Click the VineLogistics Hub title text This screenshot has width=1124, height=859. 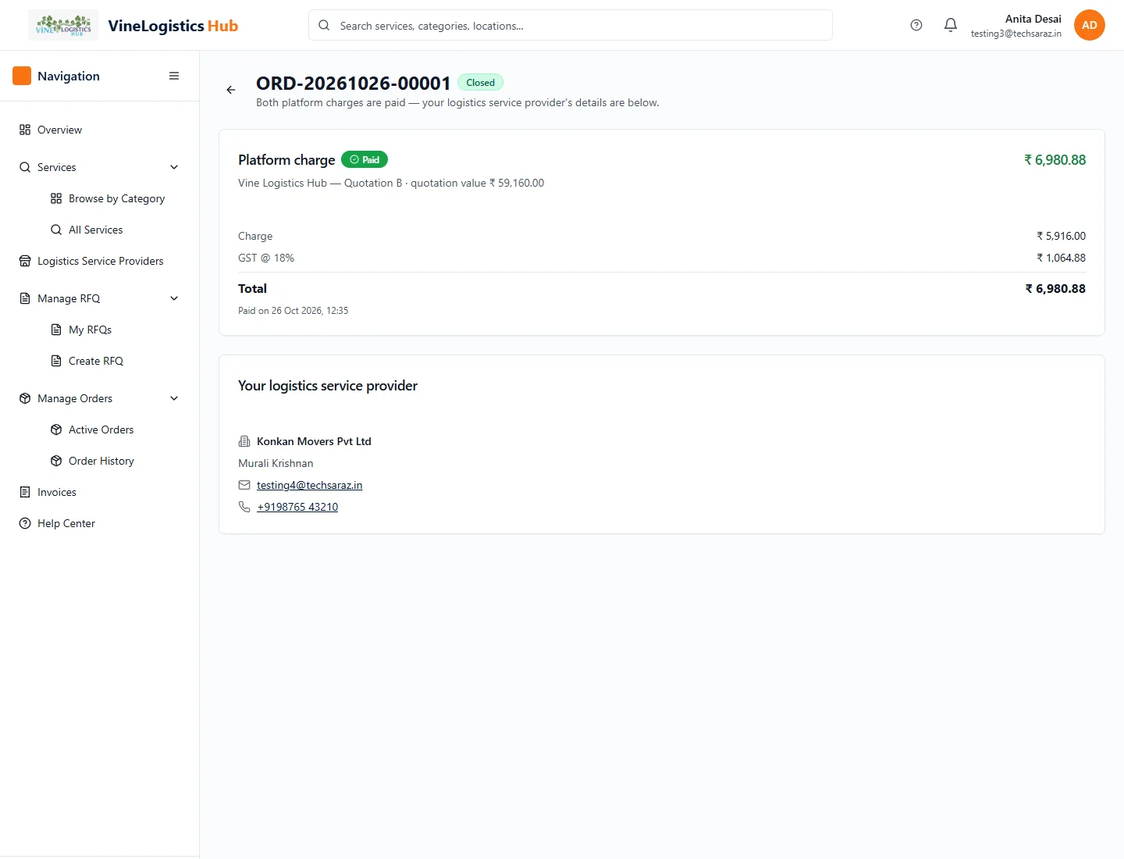tap(173, 26)
